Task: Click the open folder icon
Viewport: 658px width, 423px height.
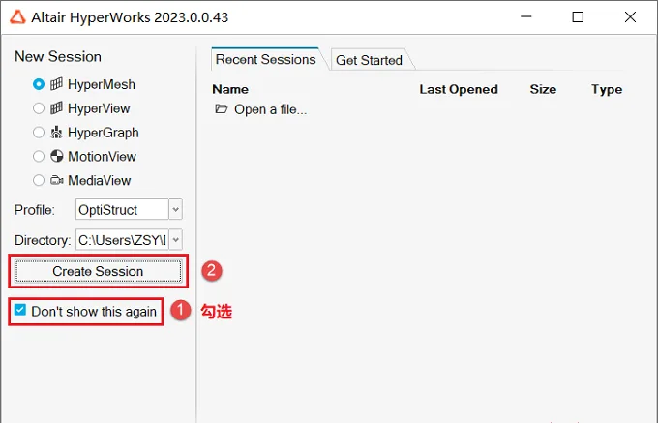Action: (x=222, y=109)
